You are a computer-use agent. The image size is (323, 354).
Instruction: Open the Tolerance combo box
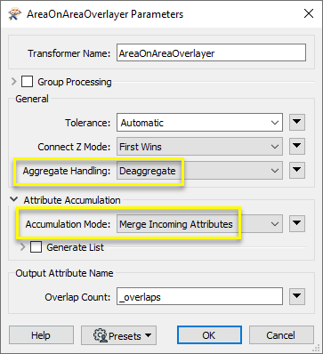199,123
